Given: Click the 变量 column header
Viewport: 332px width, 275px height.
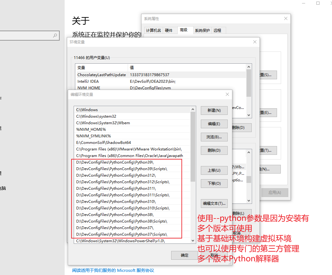Looking at the screenshot, I should 102,68.
